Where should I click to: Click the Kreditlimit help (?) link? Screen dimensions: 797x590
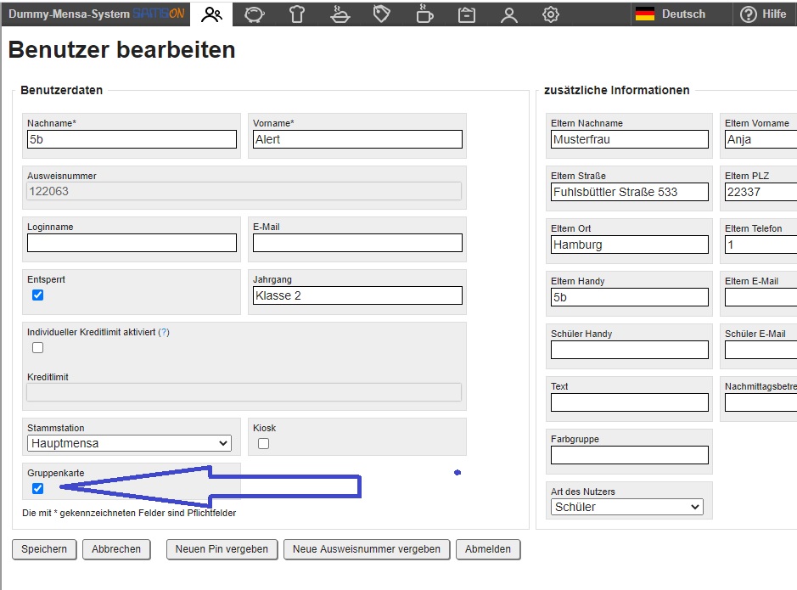tap(164, 332)
